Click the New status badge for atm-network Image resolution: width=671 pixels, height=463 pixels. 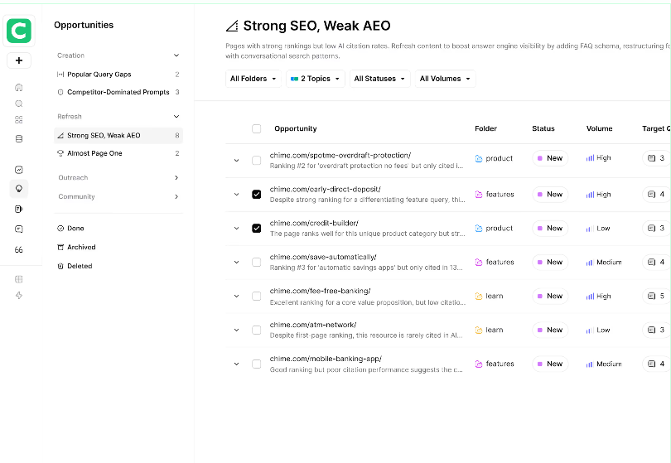550,330
